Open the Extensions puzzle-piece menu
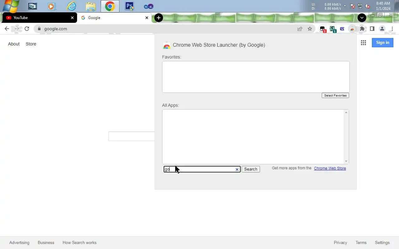 (x=362, y=29)
